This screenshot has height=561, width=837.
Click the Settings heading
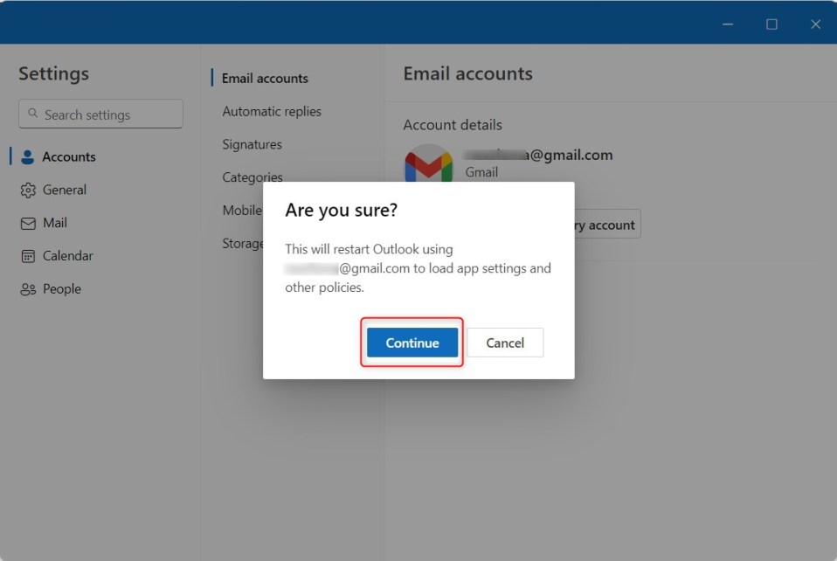pyautogui.click(x=54, y=73)
